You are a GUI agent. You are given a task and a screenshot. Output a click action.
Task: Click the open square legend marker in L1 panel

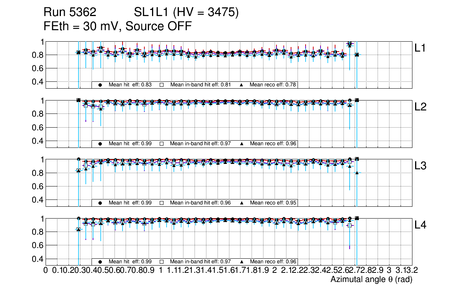point(162,85)
